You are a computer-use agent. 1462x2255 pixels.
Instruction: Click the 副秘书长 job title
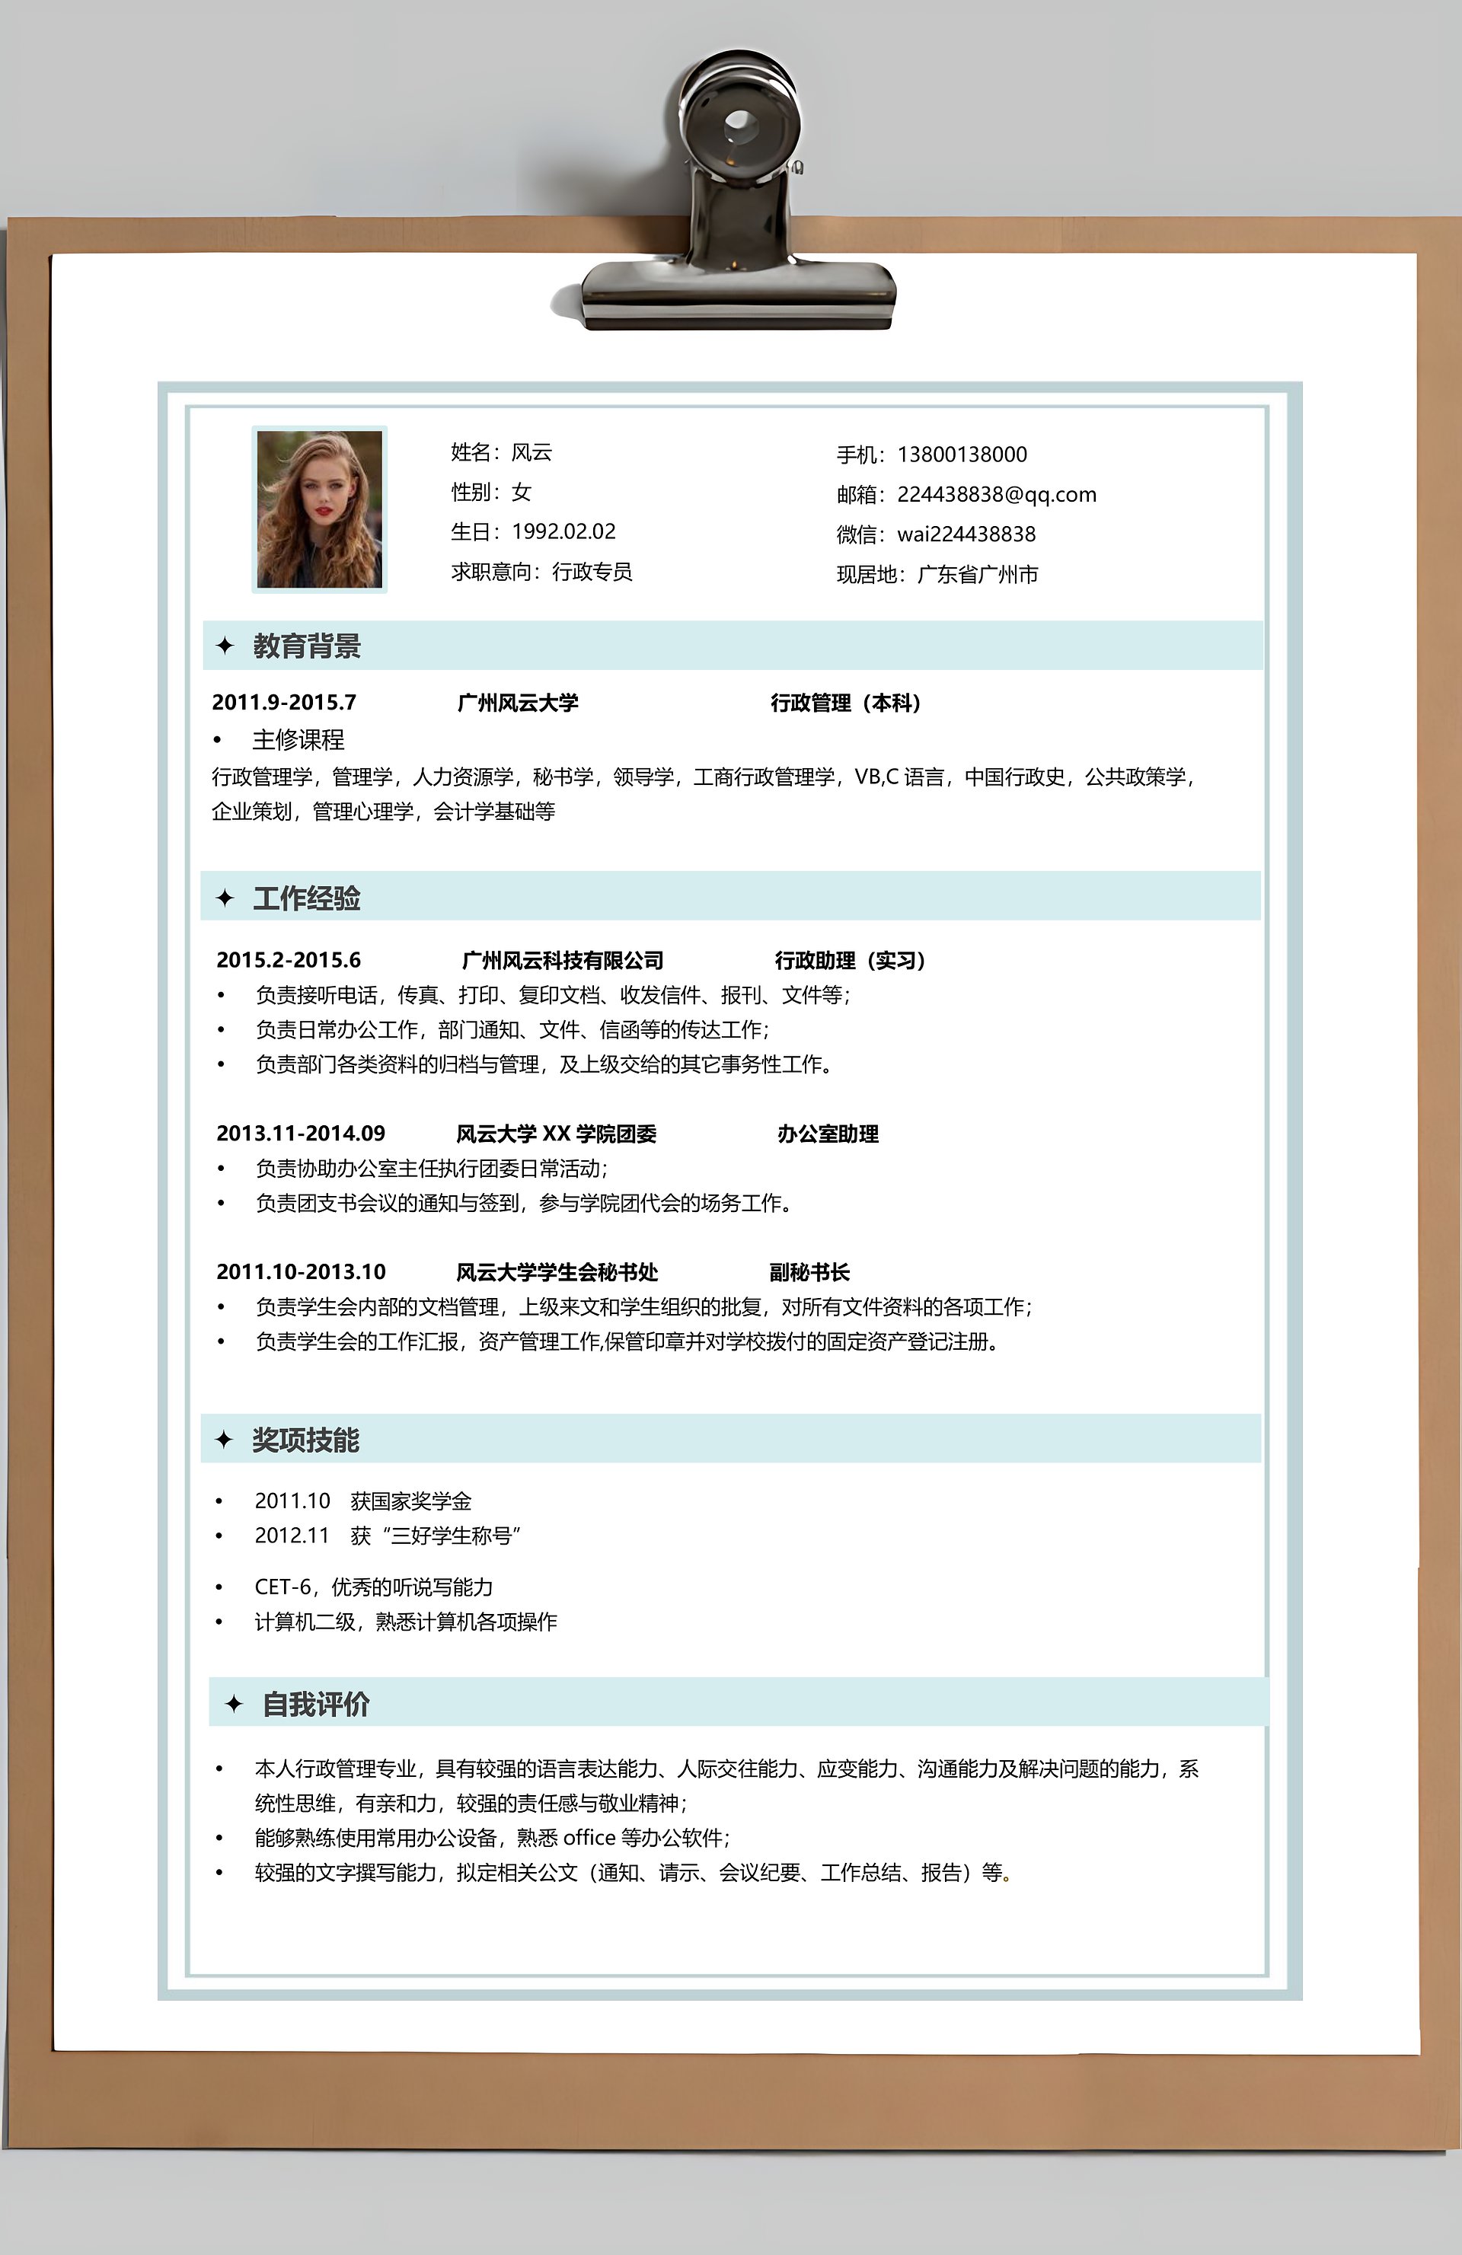coord(809,1272)
